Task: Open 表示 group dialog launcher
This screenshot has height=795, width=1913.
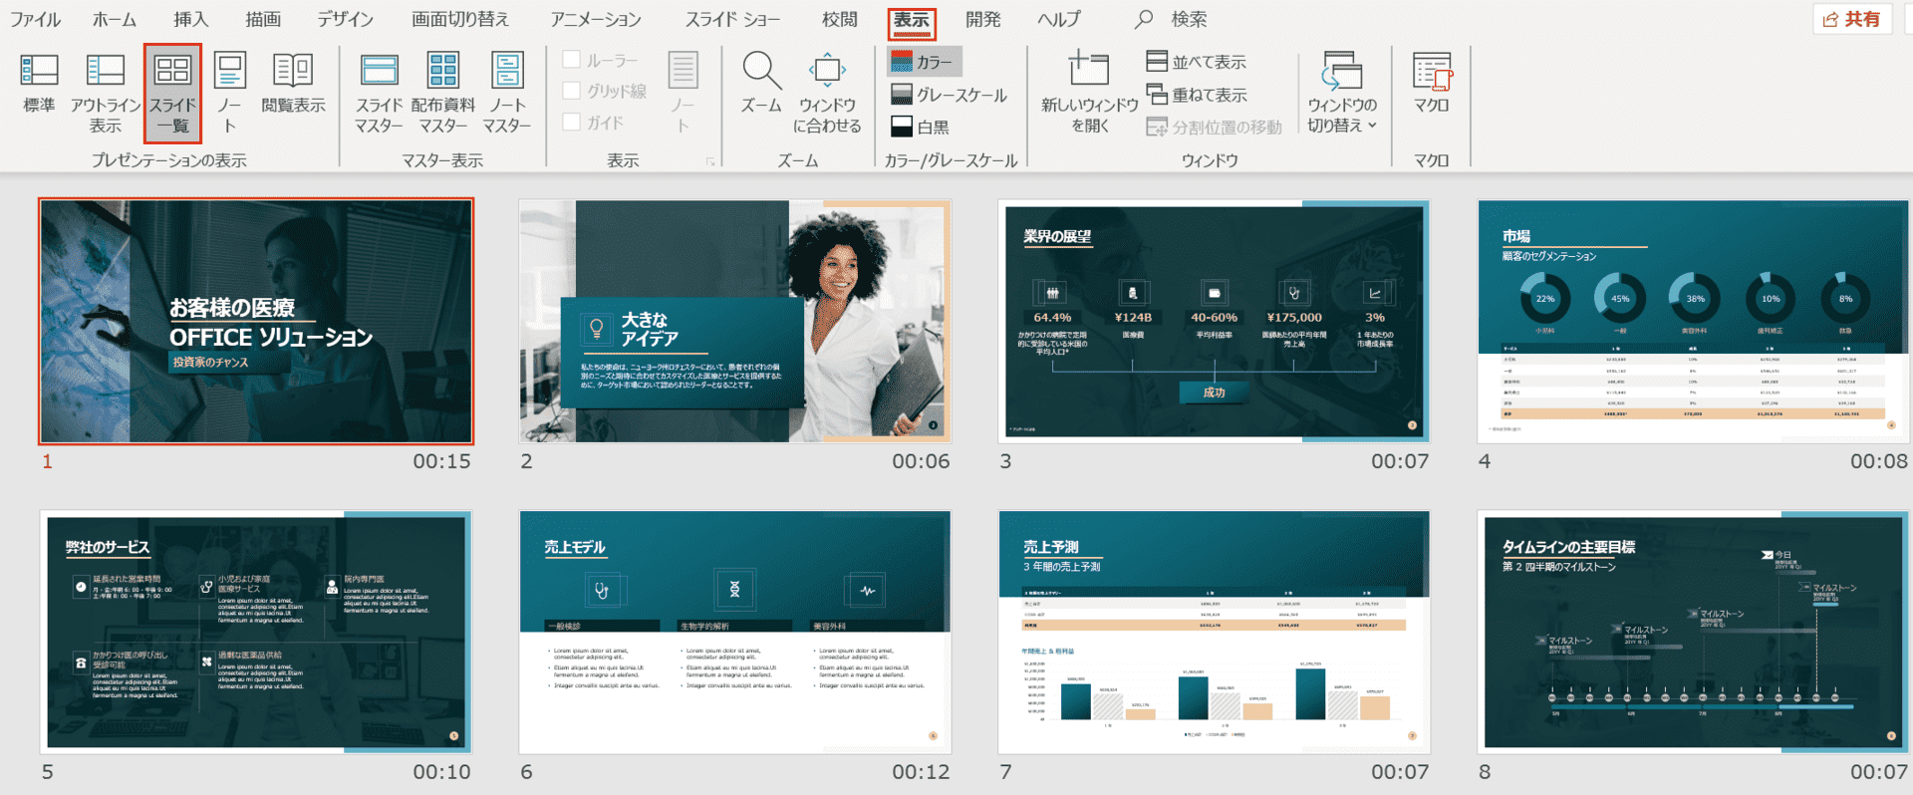Action: click(710, 161)
